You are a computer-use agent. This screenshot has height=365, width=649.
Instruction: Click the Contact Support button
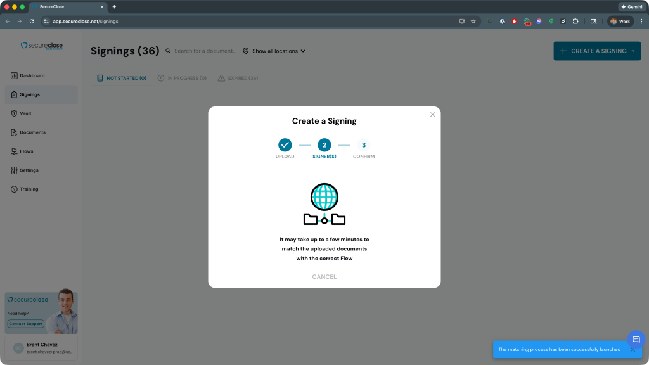click(26, 324)
